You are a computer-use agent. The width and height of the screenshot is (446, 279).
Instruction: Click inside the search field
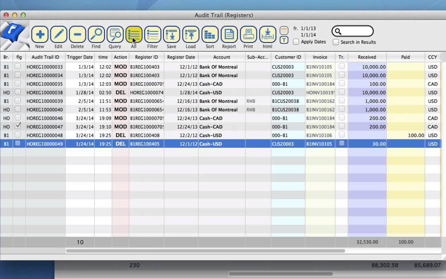(353, 31)
